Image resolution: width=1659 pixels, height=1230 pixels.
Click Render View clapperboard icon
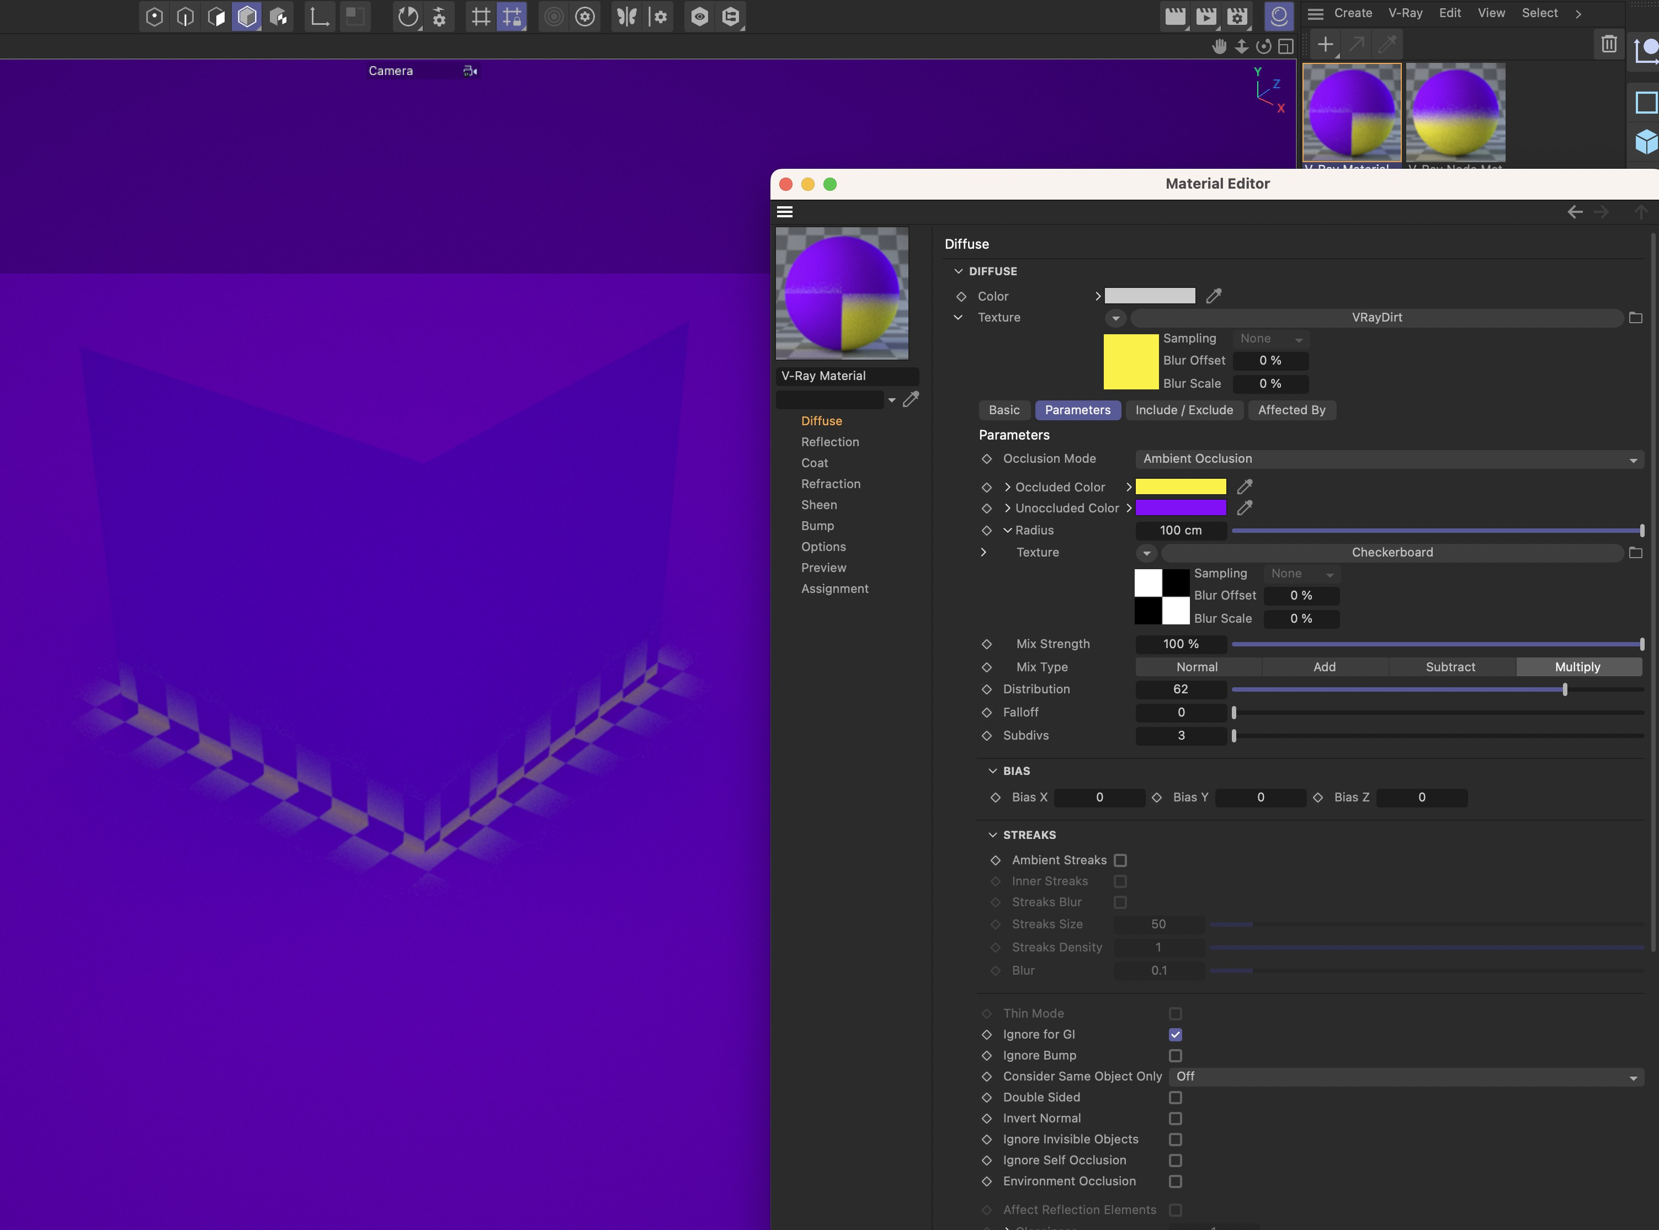(1176, 17)
